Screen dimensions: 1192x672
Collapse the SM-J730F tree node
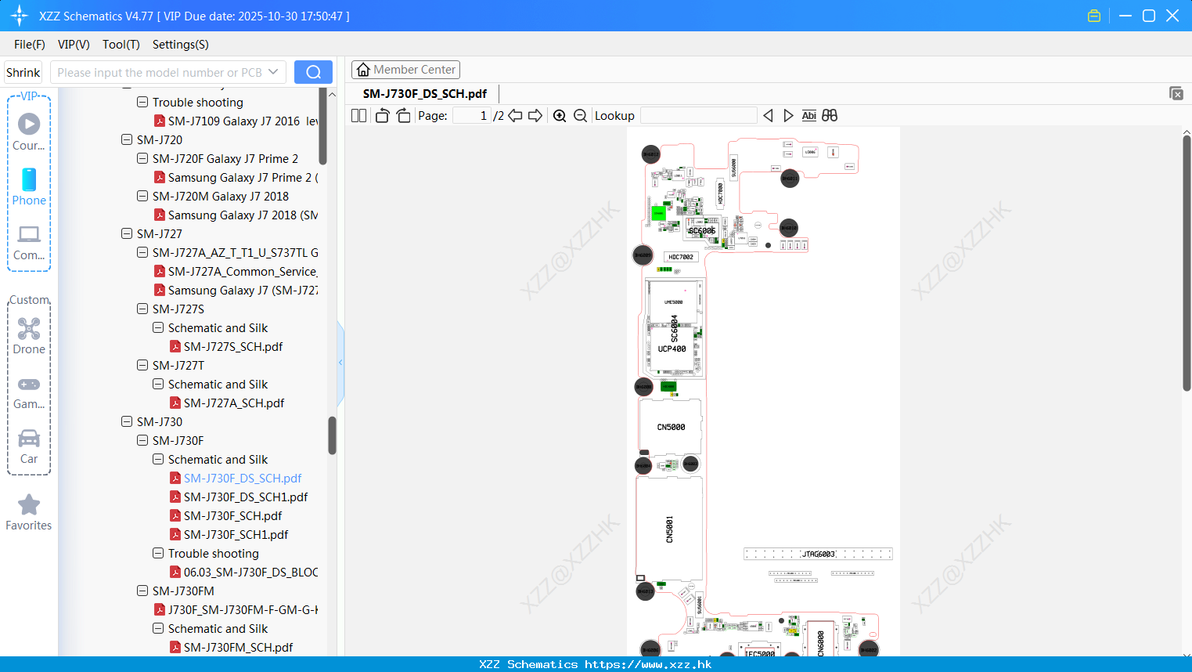click(142, 440)
